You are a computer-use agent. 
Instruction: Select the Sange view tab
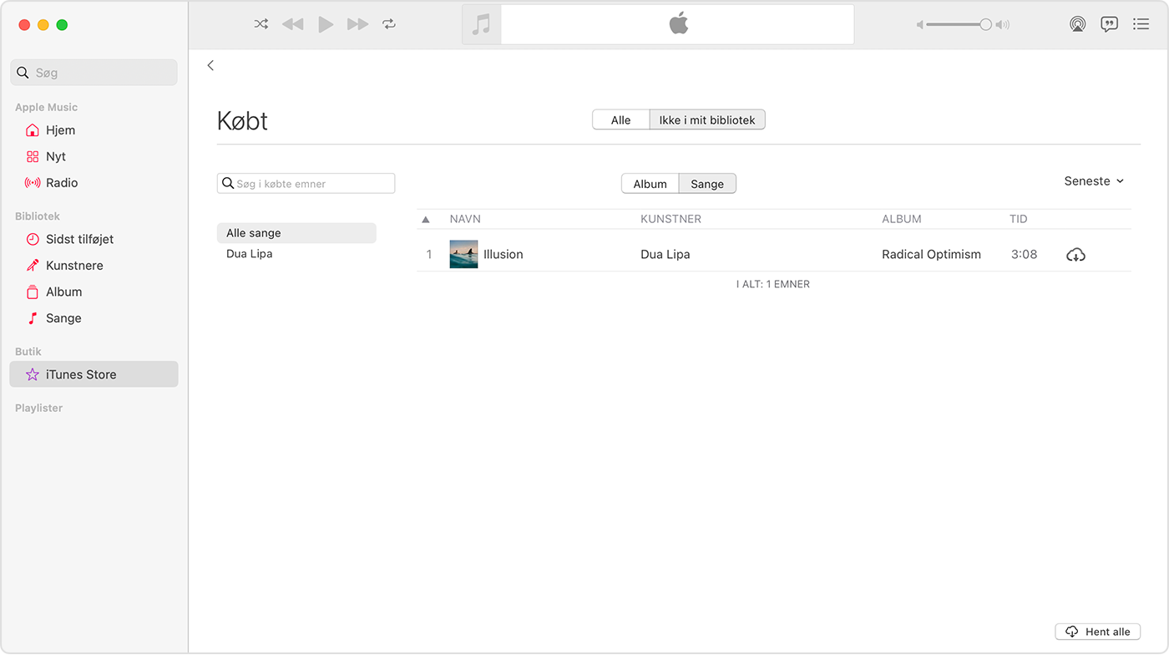click(x=707, y=184)
